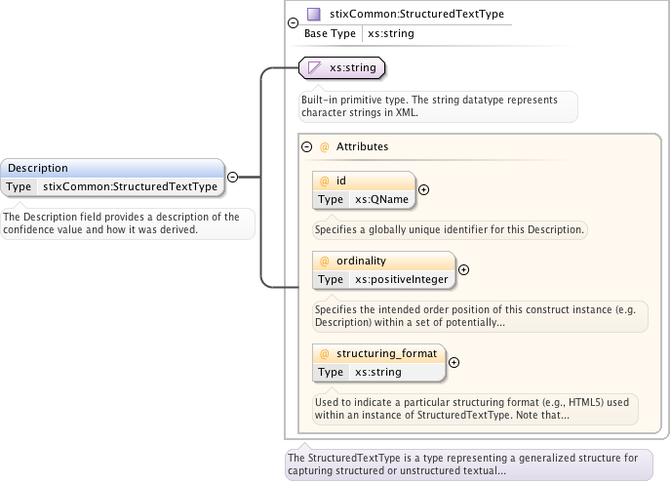Open the xs:positiveInteger type link

[401, 280]
